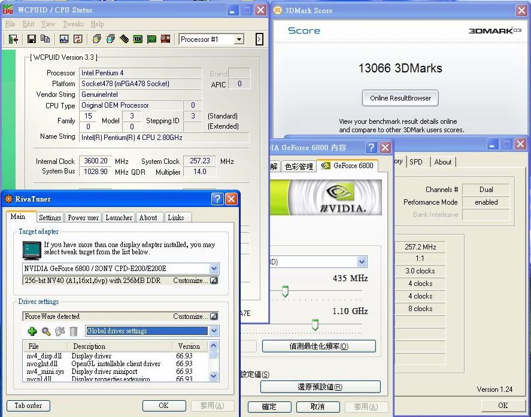Click the Version column header in driver list
This screenshot has height=417, width=531.
click(189, 346)
